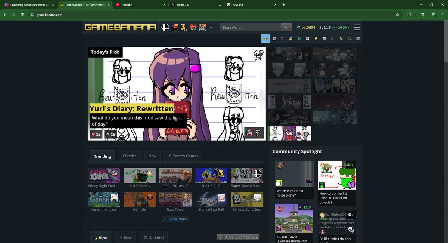Bookmark this page with the star icon

[x=398, y=15]
